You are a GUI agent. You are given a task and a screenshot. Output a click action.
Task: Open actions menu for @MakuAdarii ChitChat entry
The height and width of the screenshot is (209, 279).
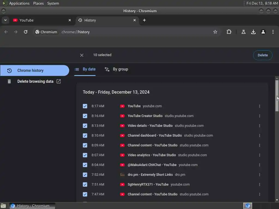point(260,165)
